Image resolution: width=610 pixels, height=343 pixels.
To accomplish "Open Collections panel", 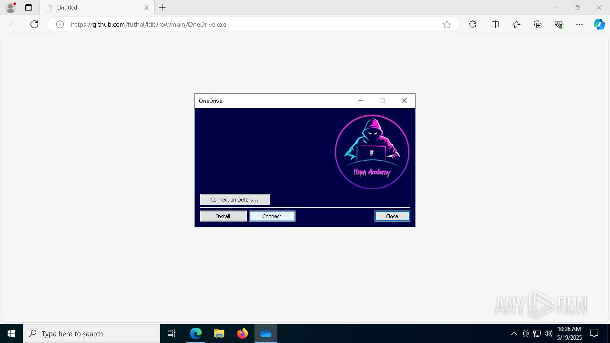I will click(x=538, y=24).
